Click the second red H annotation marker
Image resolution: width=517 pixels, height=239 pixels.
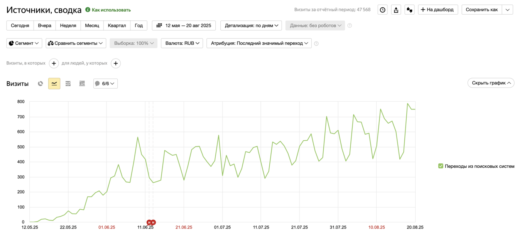153,222
